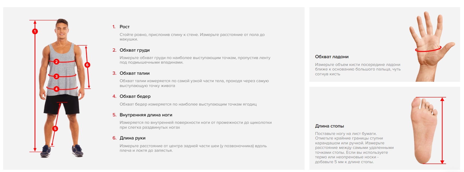Click the "Обхват талии" heading
This screenshot has height=172, width=464.
(134, 73)
